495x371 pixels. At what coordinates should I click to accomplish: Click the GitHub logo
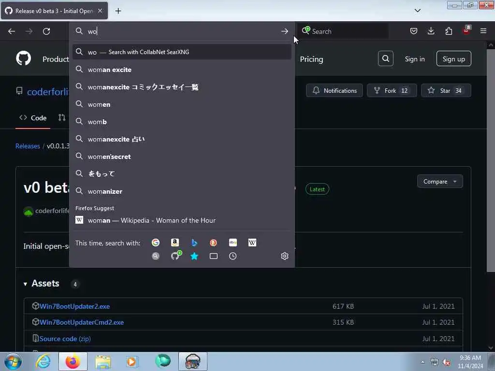click(23, 58)
